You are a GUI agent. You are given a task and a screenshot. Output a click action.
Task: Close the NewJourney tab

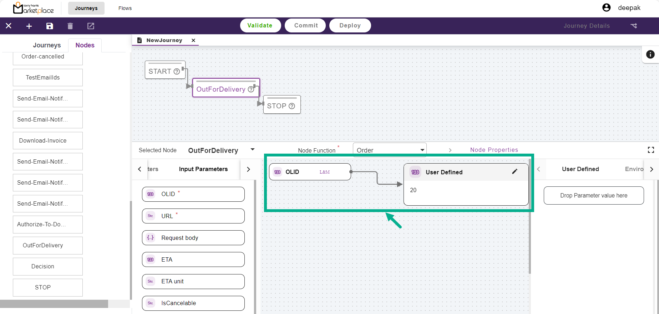tap(193, 40)
